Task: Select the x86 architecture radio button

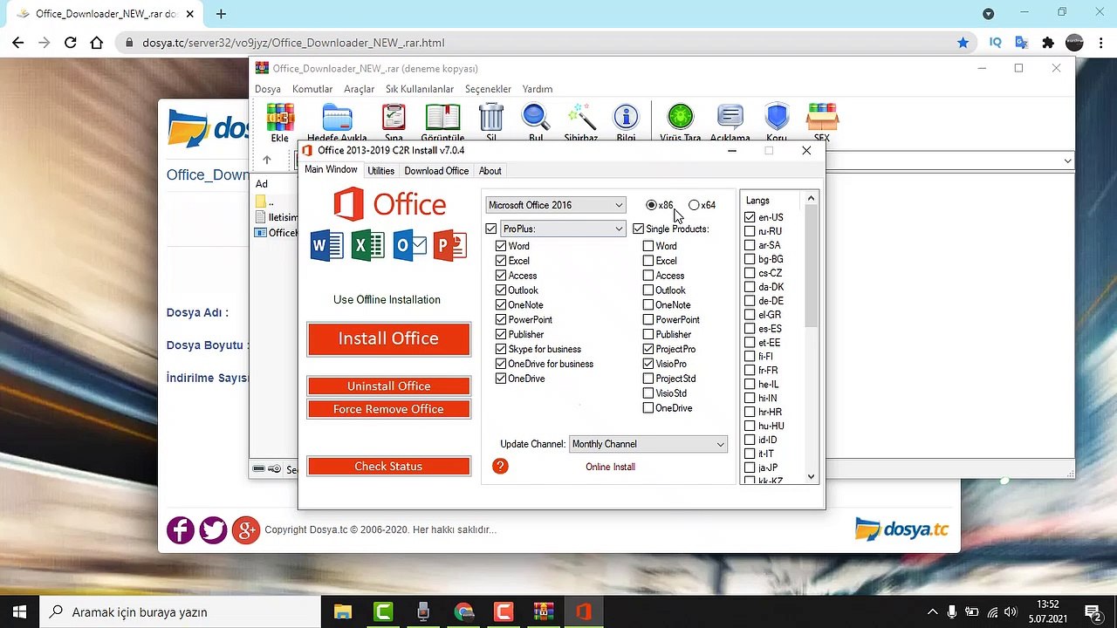Action: [x=651, y=205]
